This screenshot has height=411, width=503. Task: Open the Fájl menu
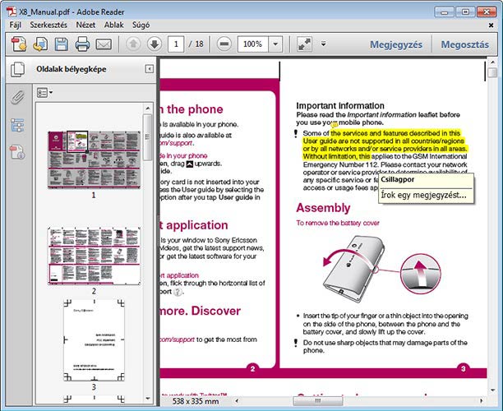[x=15, y=25]
